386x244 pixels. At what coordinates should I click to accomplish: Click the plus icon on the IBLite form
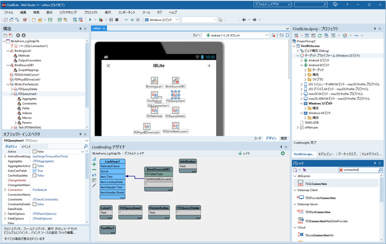(209, 65)
